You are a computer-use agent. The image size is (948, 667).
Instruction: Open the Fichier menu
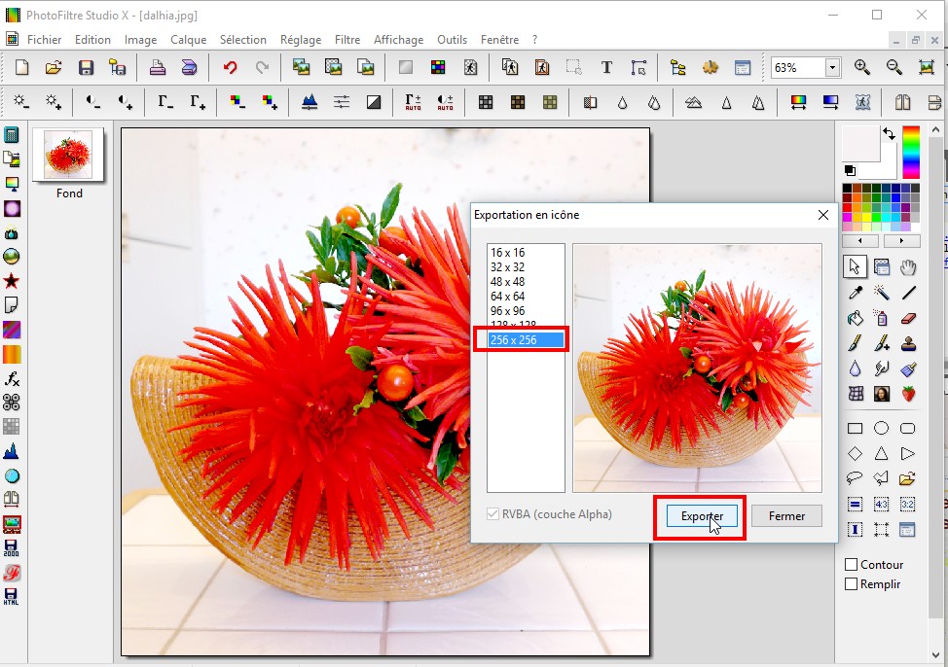click(x=44, y=39)
